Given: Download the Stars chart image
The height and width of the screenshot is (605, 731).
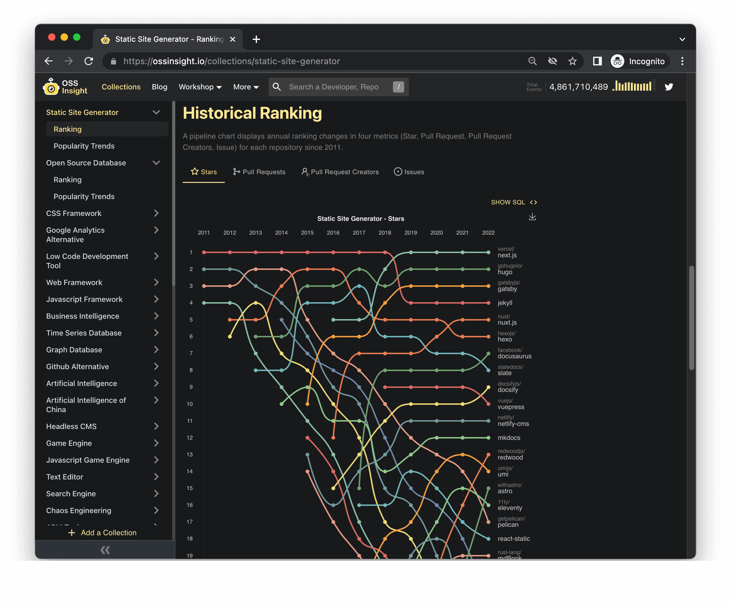Looking at the screenshot, I should point(532,217).
